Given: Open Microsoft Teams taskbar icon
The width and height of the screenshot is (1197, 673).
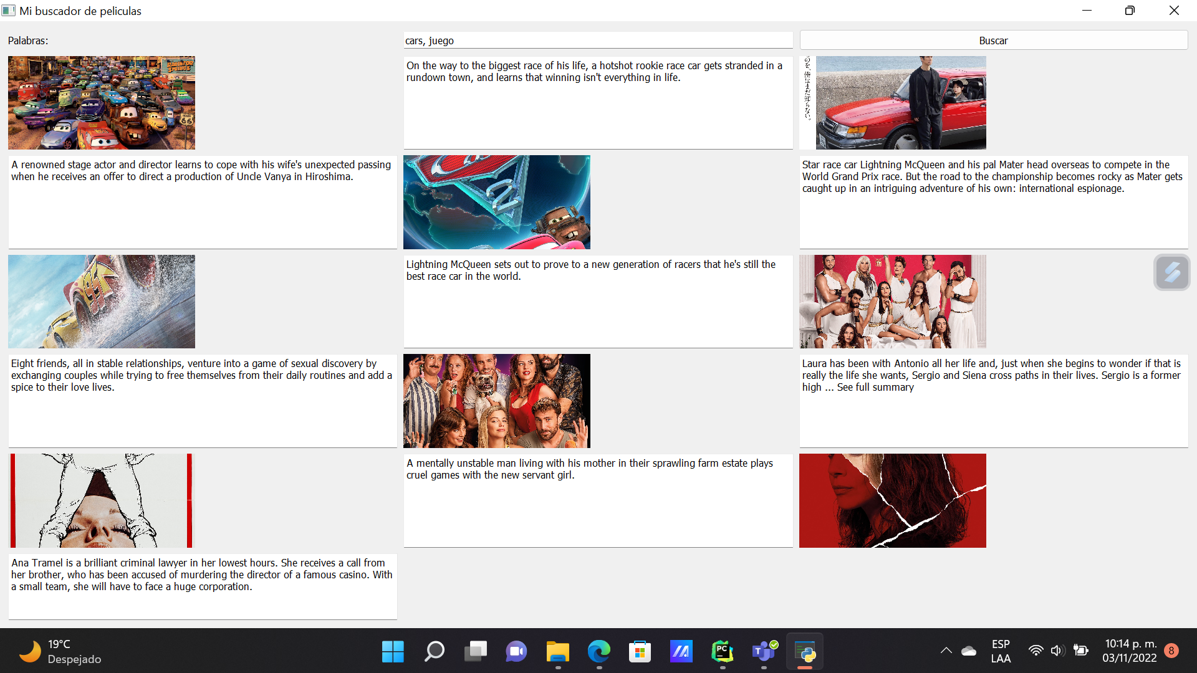Looking at the screenshot, I should 764,652.
